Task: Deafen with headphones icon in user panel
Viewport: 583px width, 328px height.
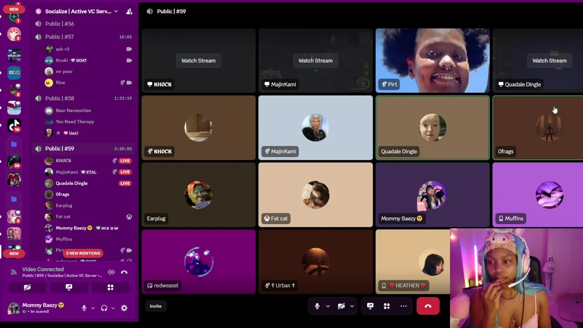Action: coord(104,308)
